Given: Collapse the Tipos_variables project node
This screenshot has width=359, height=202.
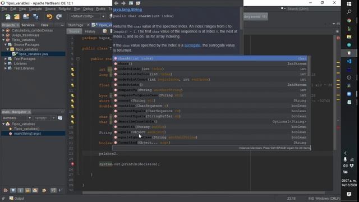Looking at the screenshot, I should (x=3, y=40).
